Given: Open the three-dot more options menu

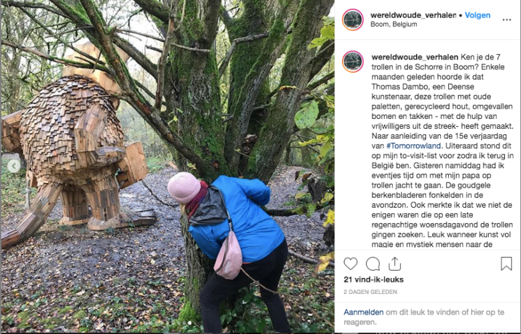Looking at the screenshot, I should tap(507, 20).
